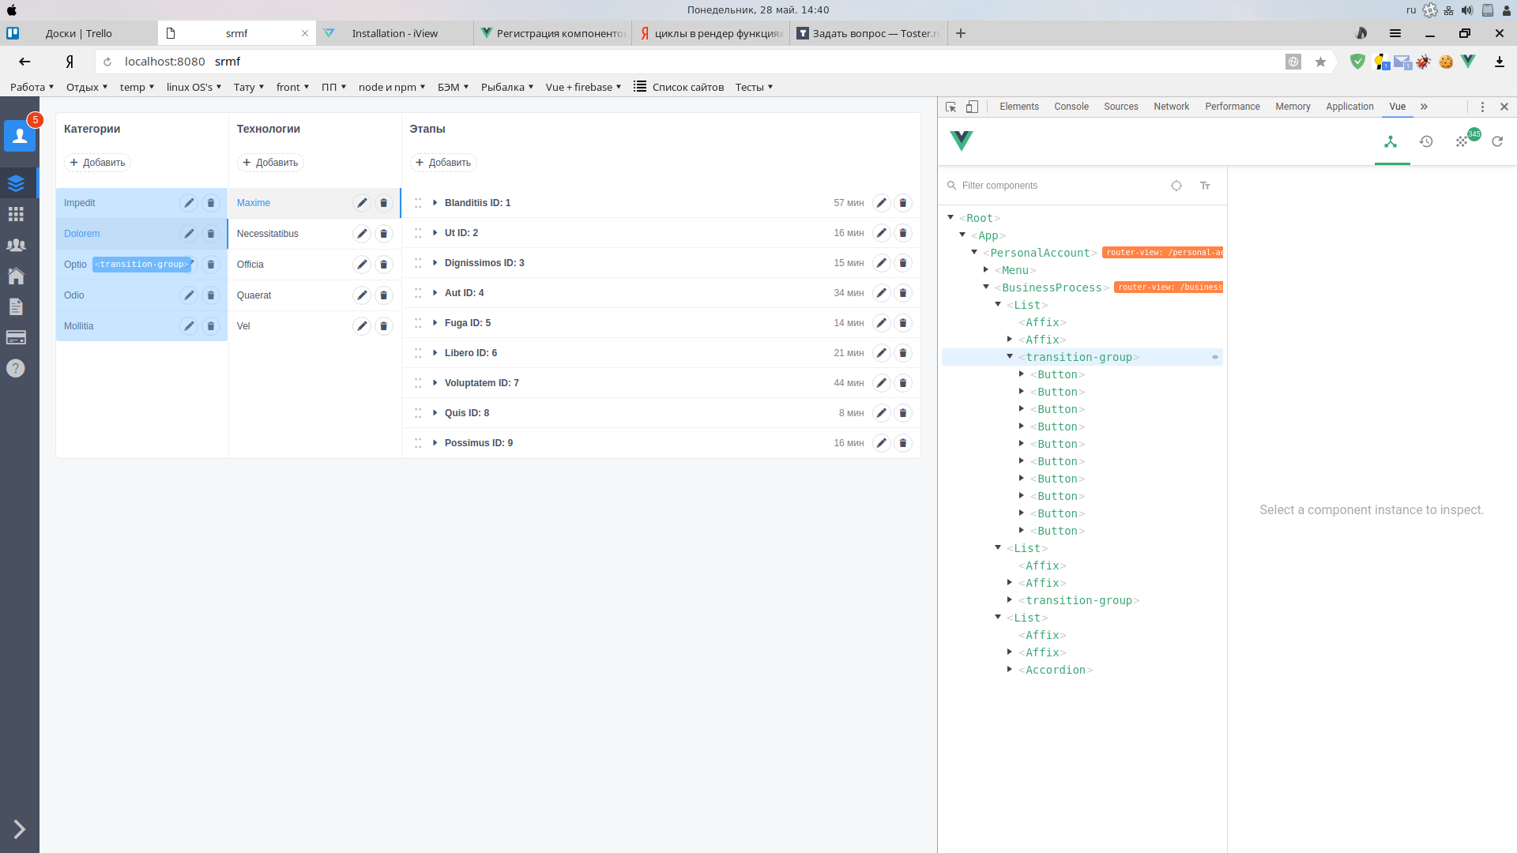1517x853 pixels.
Task: Open Список сайтов bookmark
Action: (679, 87)
